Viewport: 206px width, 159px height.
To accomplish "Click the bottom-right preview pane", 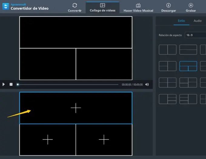I will pyautogui.click(x=104, y=64).
